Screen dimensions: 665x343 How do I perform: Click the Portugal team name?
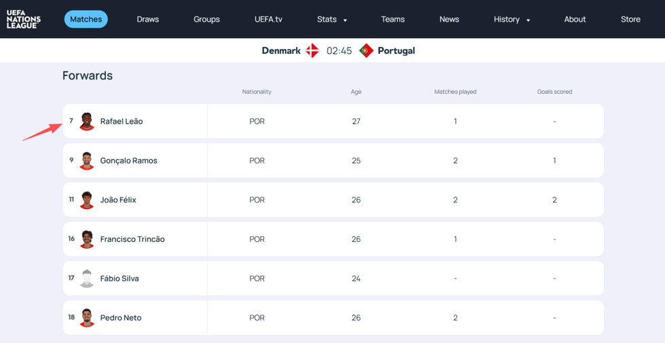pyautogui.click(x=396, y=50)
